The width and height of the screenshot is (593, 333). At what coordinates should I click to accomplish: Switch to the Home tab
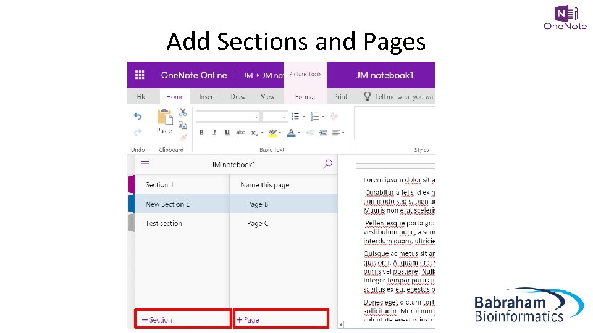[175, 97]
